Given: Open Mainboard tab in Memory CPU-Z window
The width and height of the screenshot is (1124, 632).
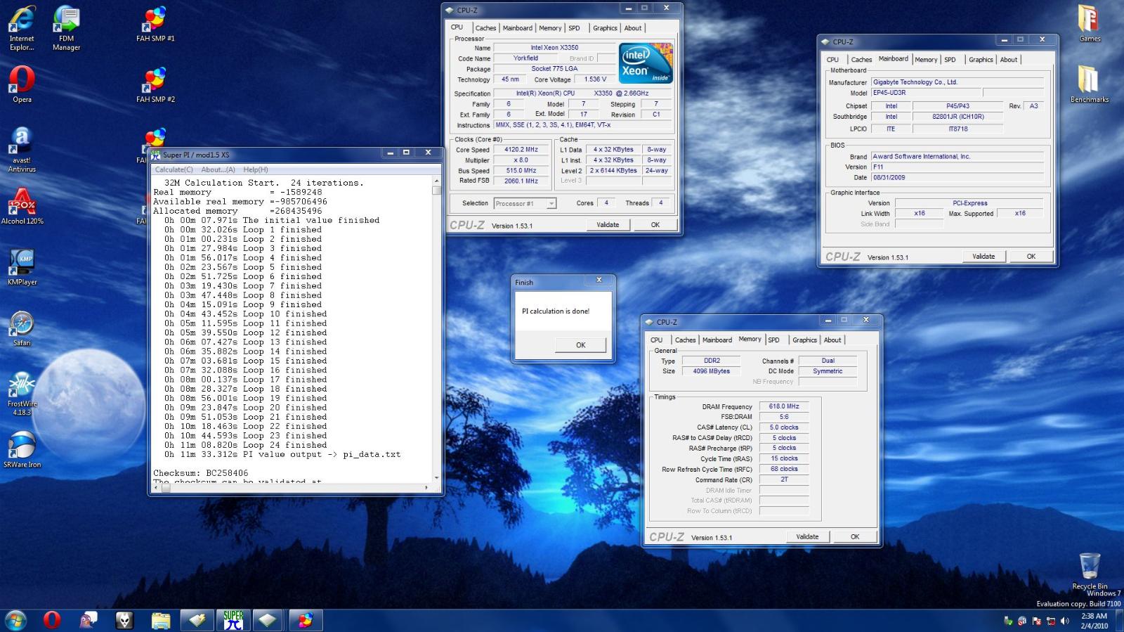Looking at the screenshot, I should click(717, 340).
